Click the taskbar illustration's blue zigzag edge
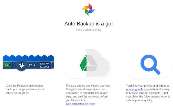 point(28,56)
